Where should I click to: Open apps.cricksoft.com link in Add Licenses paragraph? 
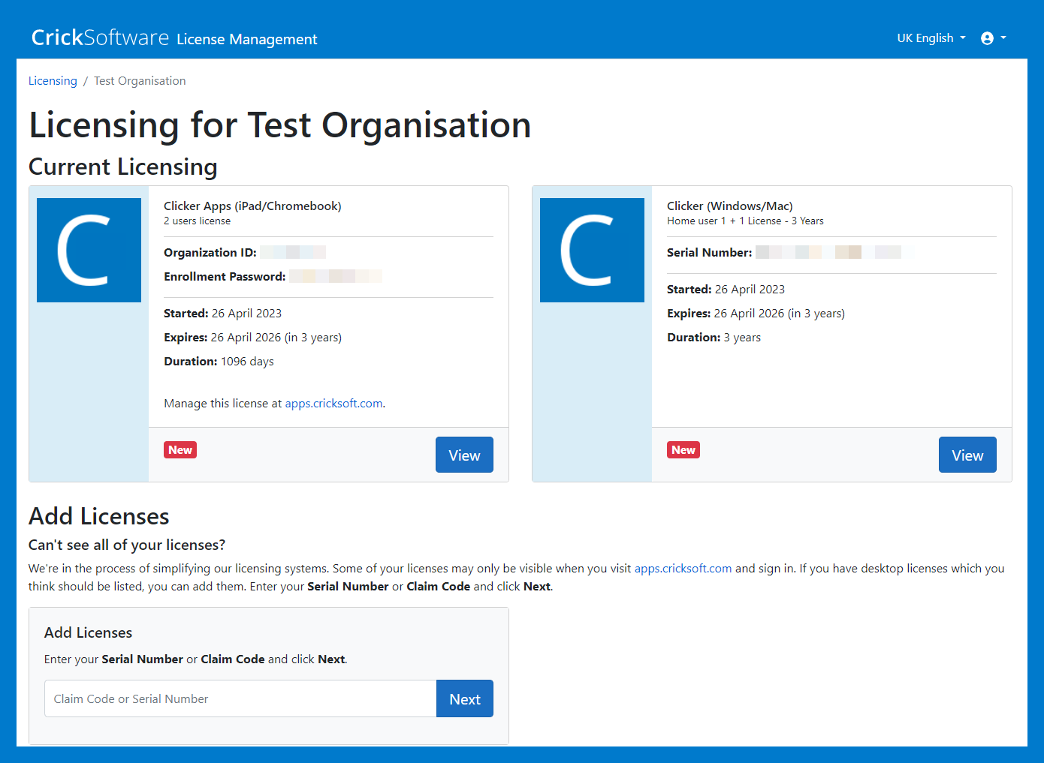click(683, 569)
